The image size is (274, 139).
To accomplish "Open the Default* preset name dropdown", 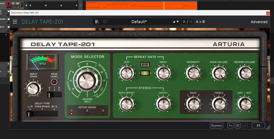I will pos(139,22).
